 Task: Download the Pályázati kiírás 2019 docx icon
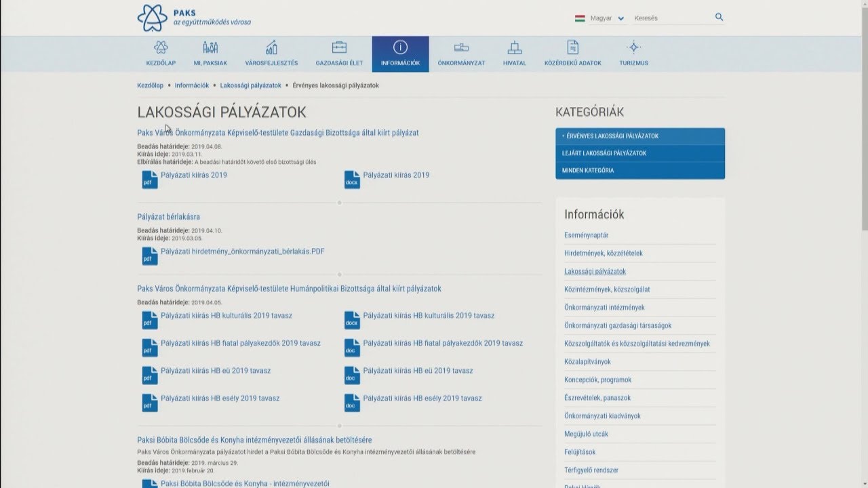352,180
